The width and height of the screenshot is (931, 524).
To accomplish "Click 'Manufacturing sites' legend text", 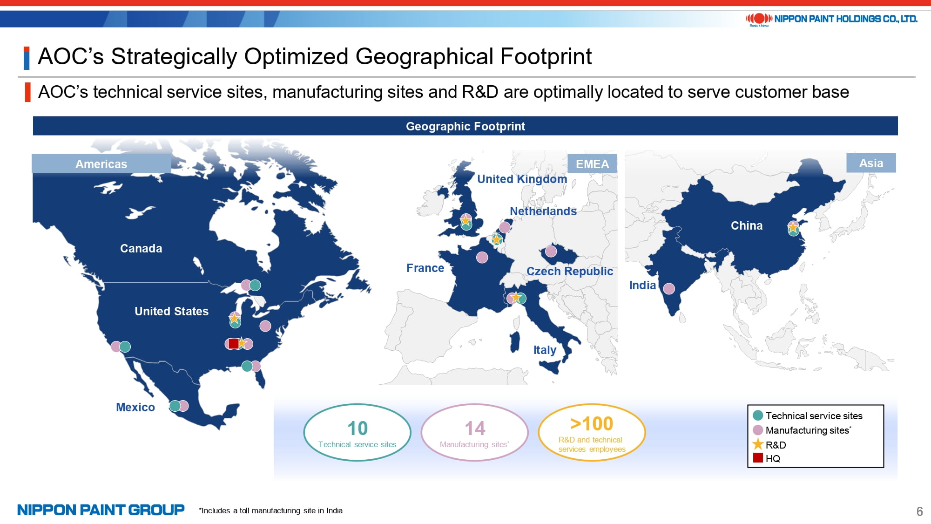I will (808, 430).
